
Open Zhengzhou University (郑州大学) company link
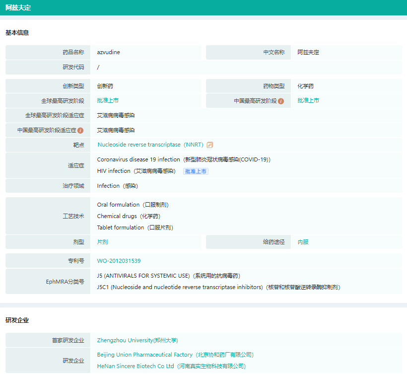137,340
